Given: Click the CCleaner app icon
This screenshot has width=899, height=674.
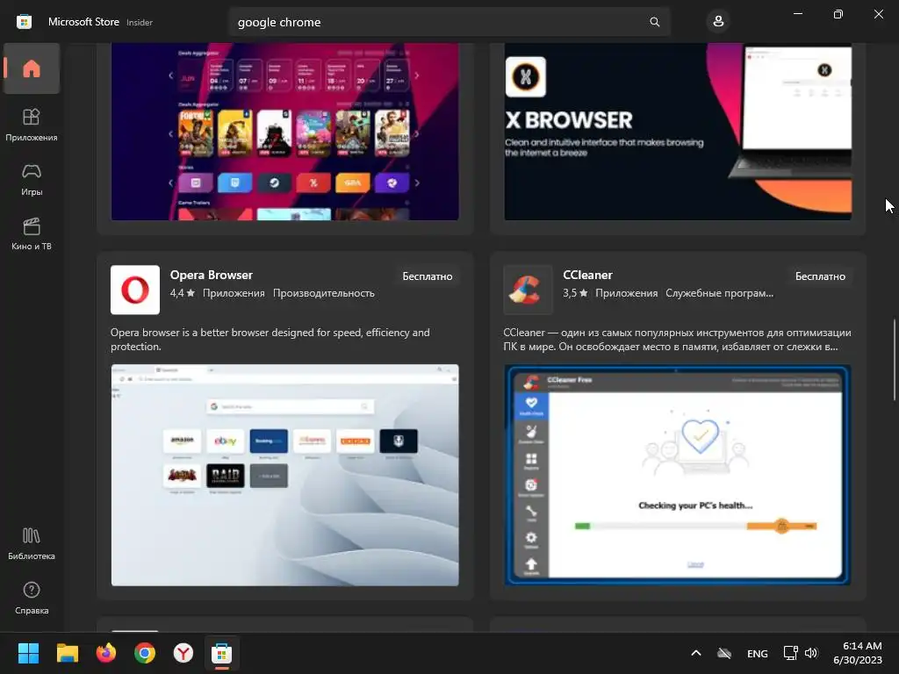Looking at the screenshot, I should [x=528, y=290].
